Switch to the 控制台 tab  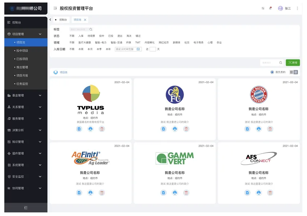[x=61, y=20]
